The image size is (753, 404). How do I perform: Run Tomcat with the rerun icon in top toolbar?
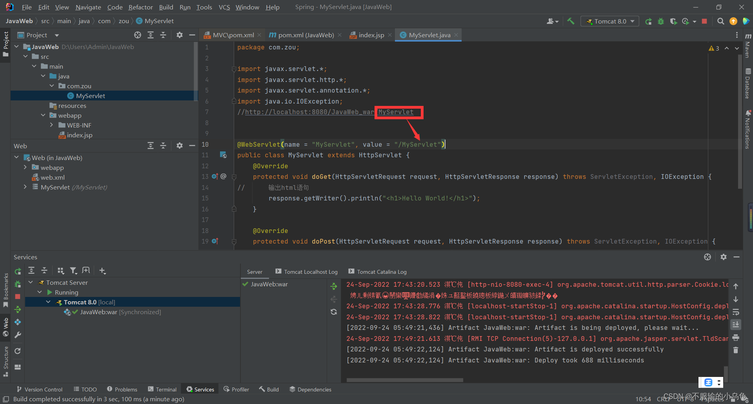coord(649,21)
